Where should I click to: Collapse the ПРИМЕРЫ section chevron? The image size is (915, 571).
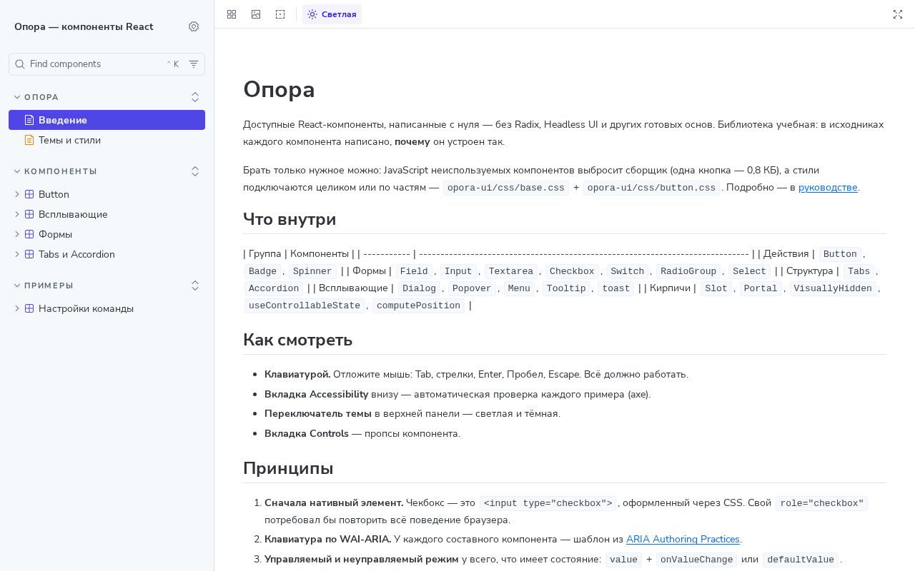(17, 285)
